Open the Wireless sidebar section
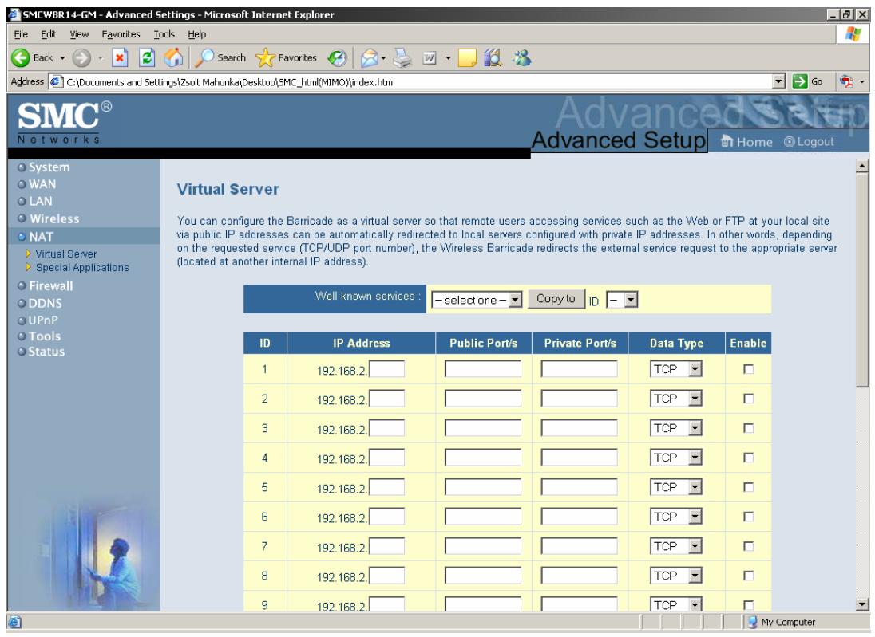 click(54, 219)
